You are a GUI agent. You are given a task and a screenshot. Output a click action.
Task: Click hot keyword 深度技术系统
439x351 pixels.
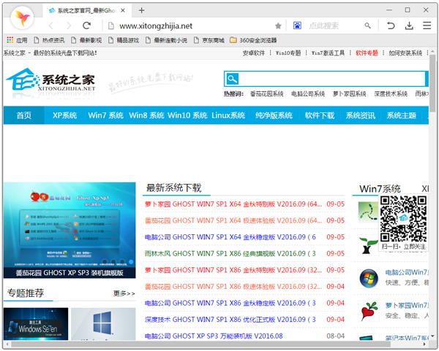click(391, 94)
